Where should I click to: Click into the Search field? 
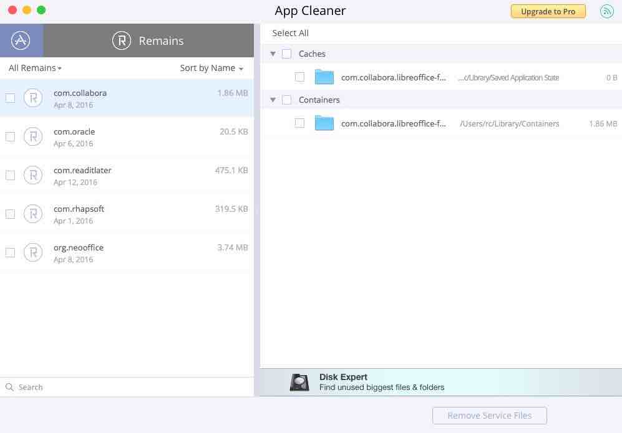click(x=127, y=387)
